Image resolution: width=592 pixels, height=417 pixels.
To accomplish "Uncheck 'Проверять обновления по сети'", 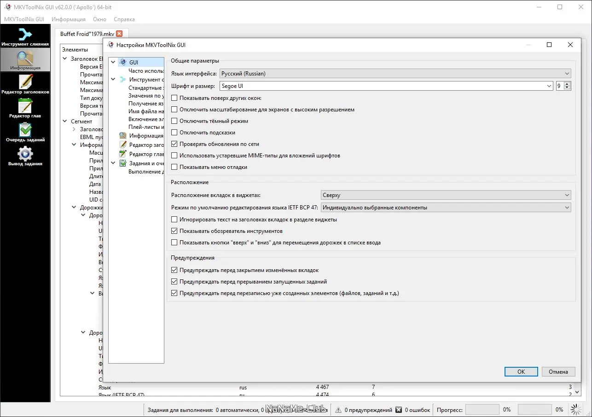I will [x=174, y=144].
